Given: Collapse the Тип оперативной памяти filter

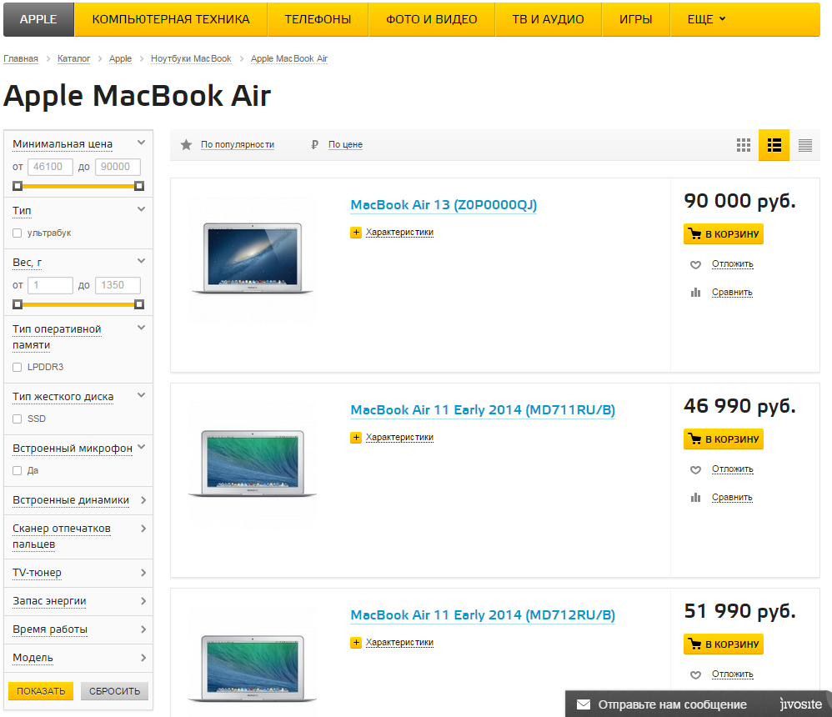Looking at the screenshot, I should 141,328.
